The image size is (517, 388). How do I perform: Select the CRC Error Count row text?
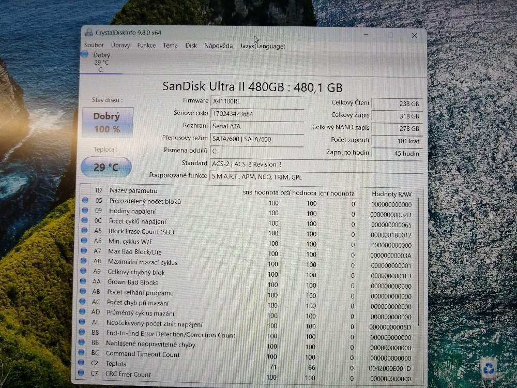click(128, 374)
